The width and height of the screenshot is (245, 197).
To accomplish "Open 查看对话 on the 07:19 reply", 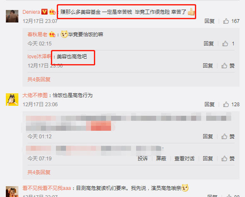I will coord(184,158).
